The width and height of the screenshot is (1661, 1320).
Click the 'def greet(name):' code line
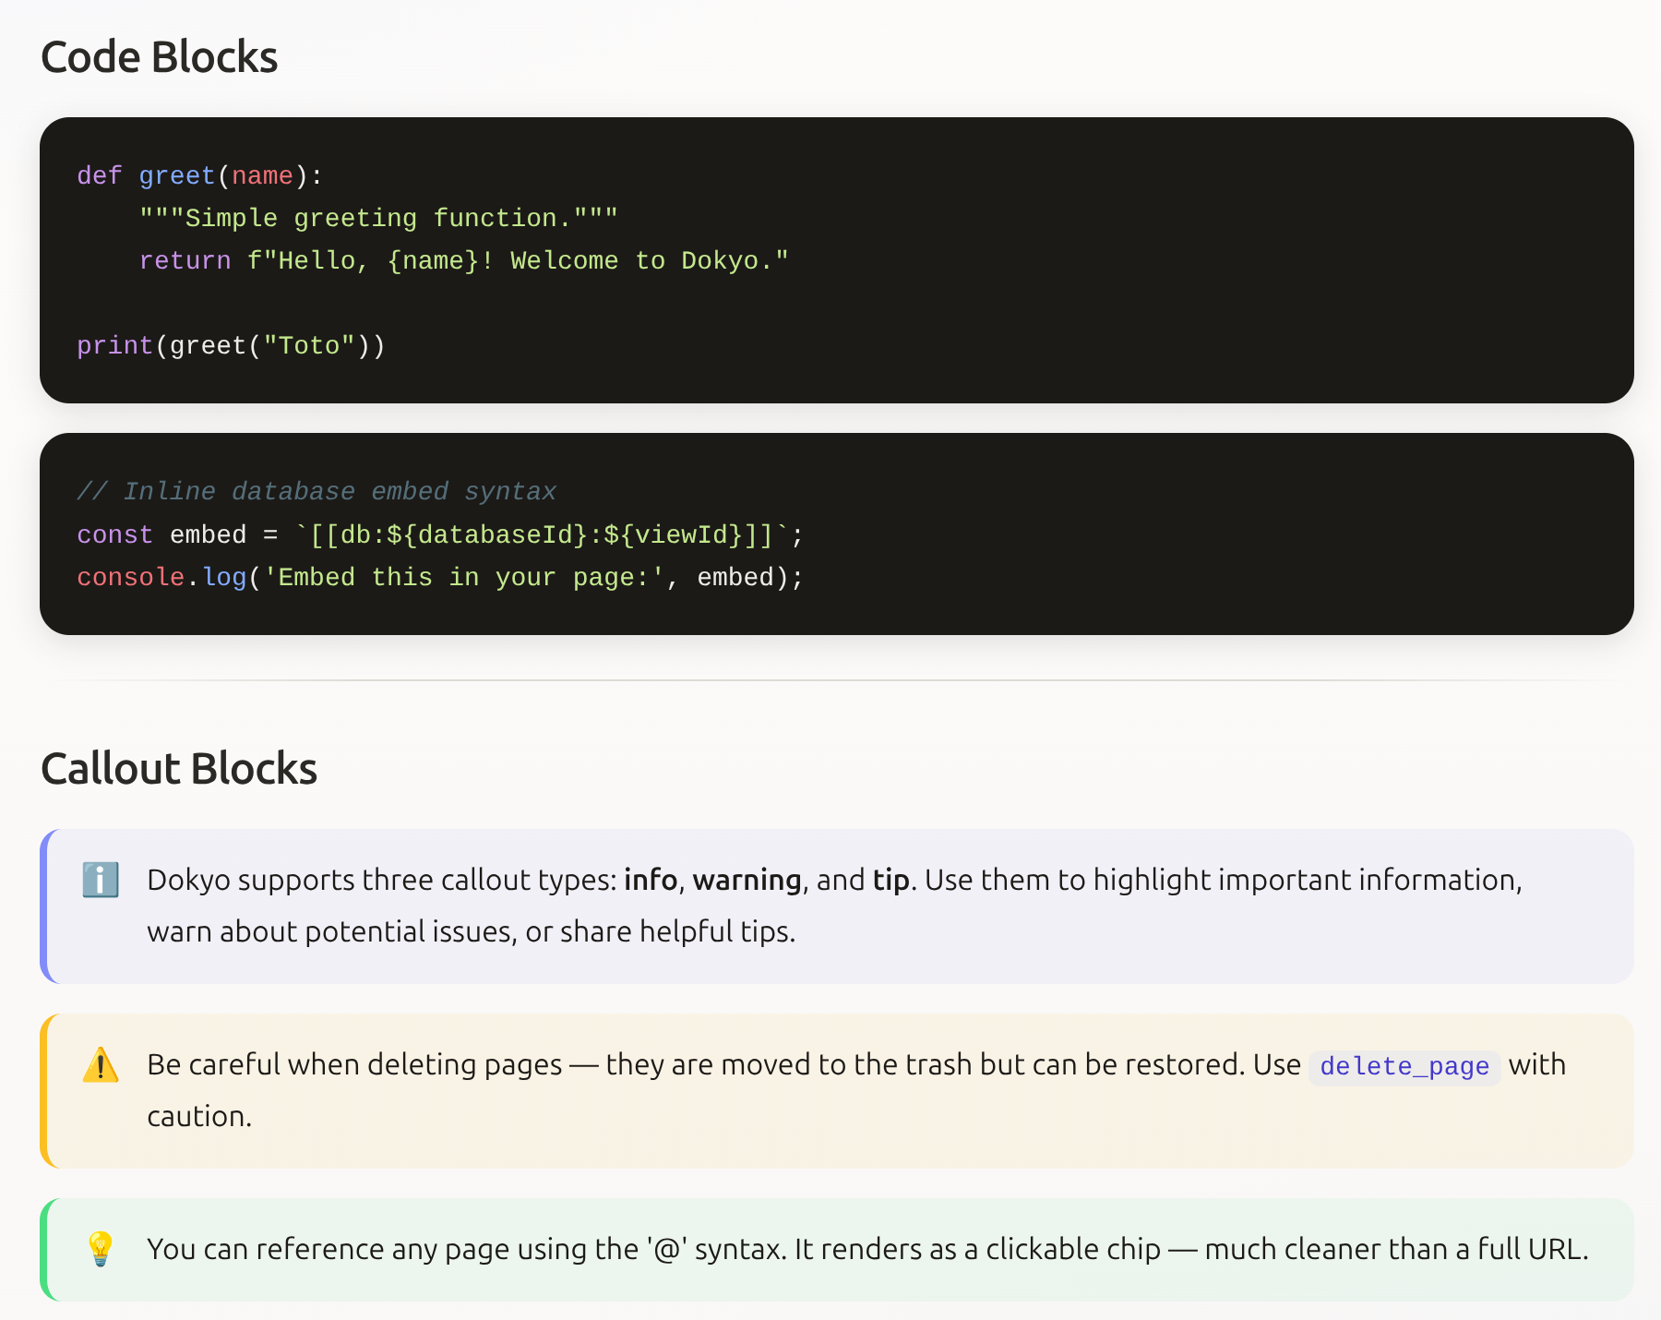(200, 175)
